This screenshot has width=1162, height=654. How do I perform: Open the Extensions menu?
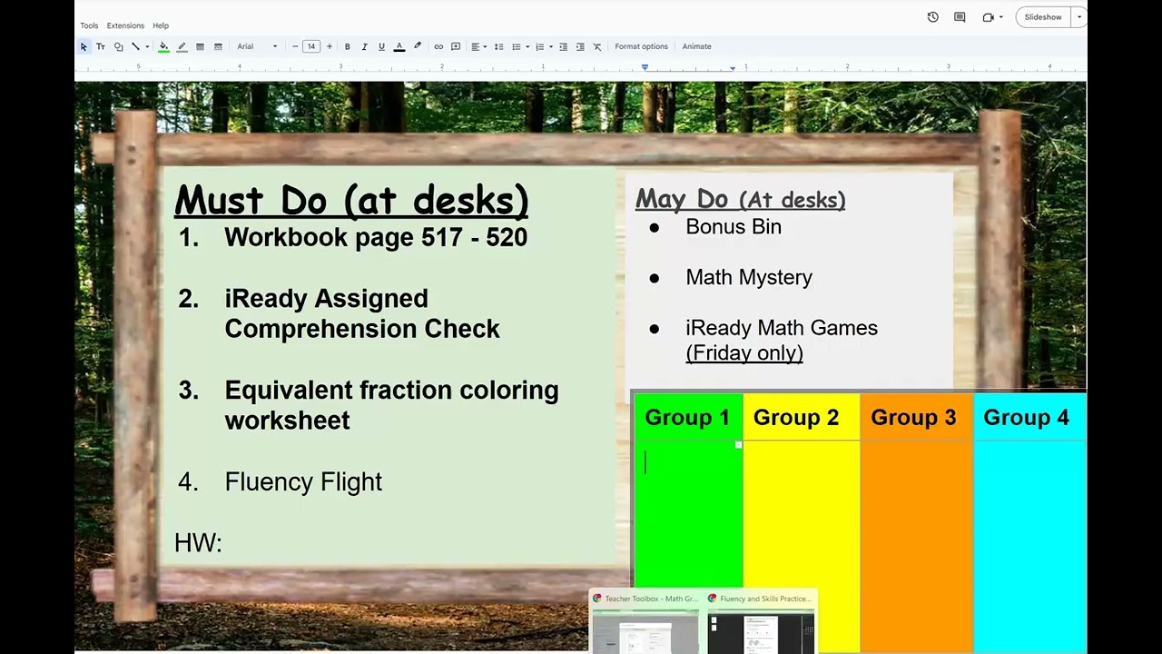125,25
